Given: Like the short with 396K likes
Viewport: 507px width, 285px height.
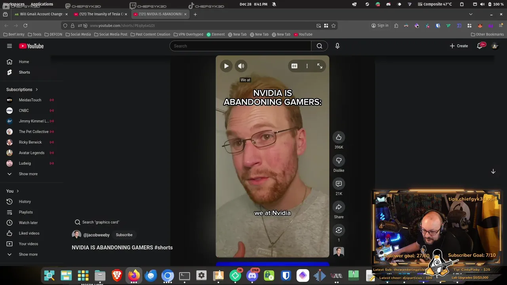Looking at the screenshot, I should (x=339, y=137).
